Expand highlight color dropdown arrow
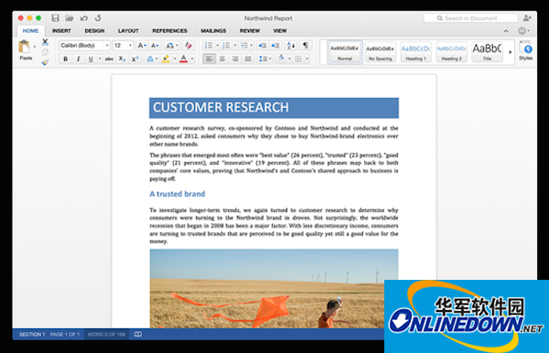The image size is (549, 353). pos(175,59)
